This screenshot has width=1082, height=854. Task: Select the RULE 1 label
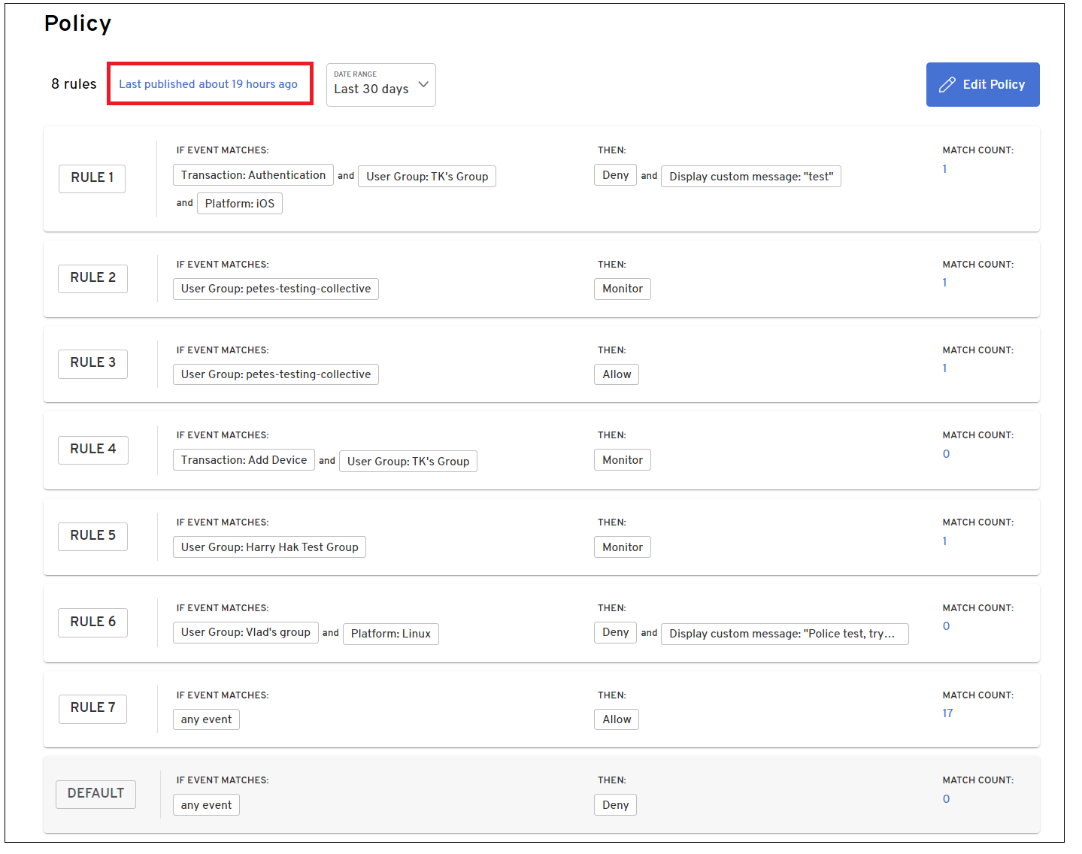click(x=92, y=178)
